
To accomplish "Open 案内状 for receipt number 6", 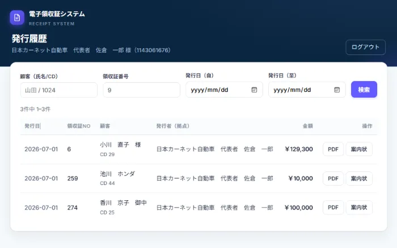I will pyautogui.click(x=359, y=149).
